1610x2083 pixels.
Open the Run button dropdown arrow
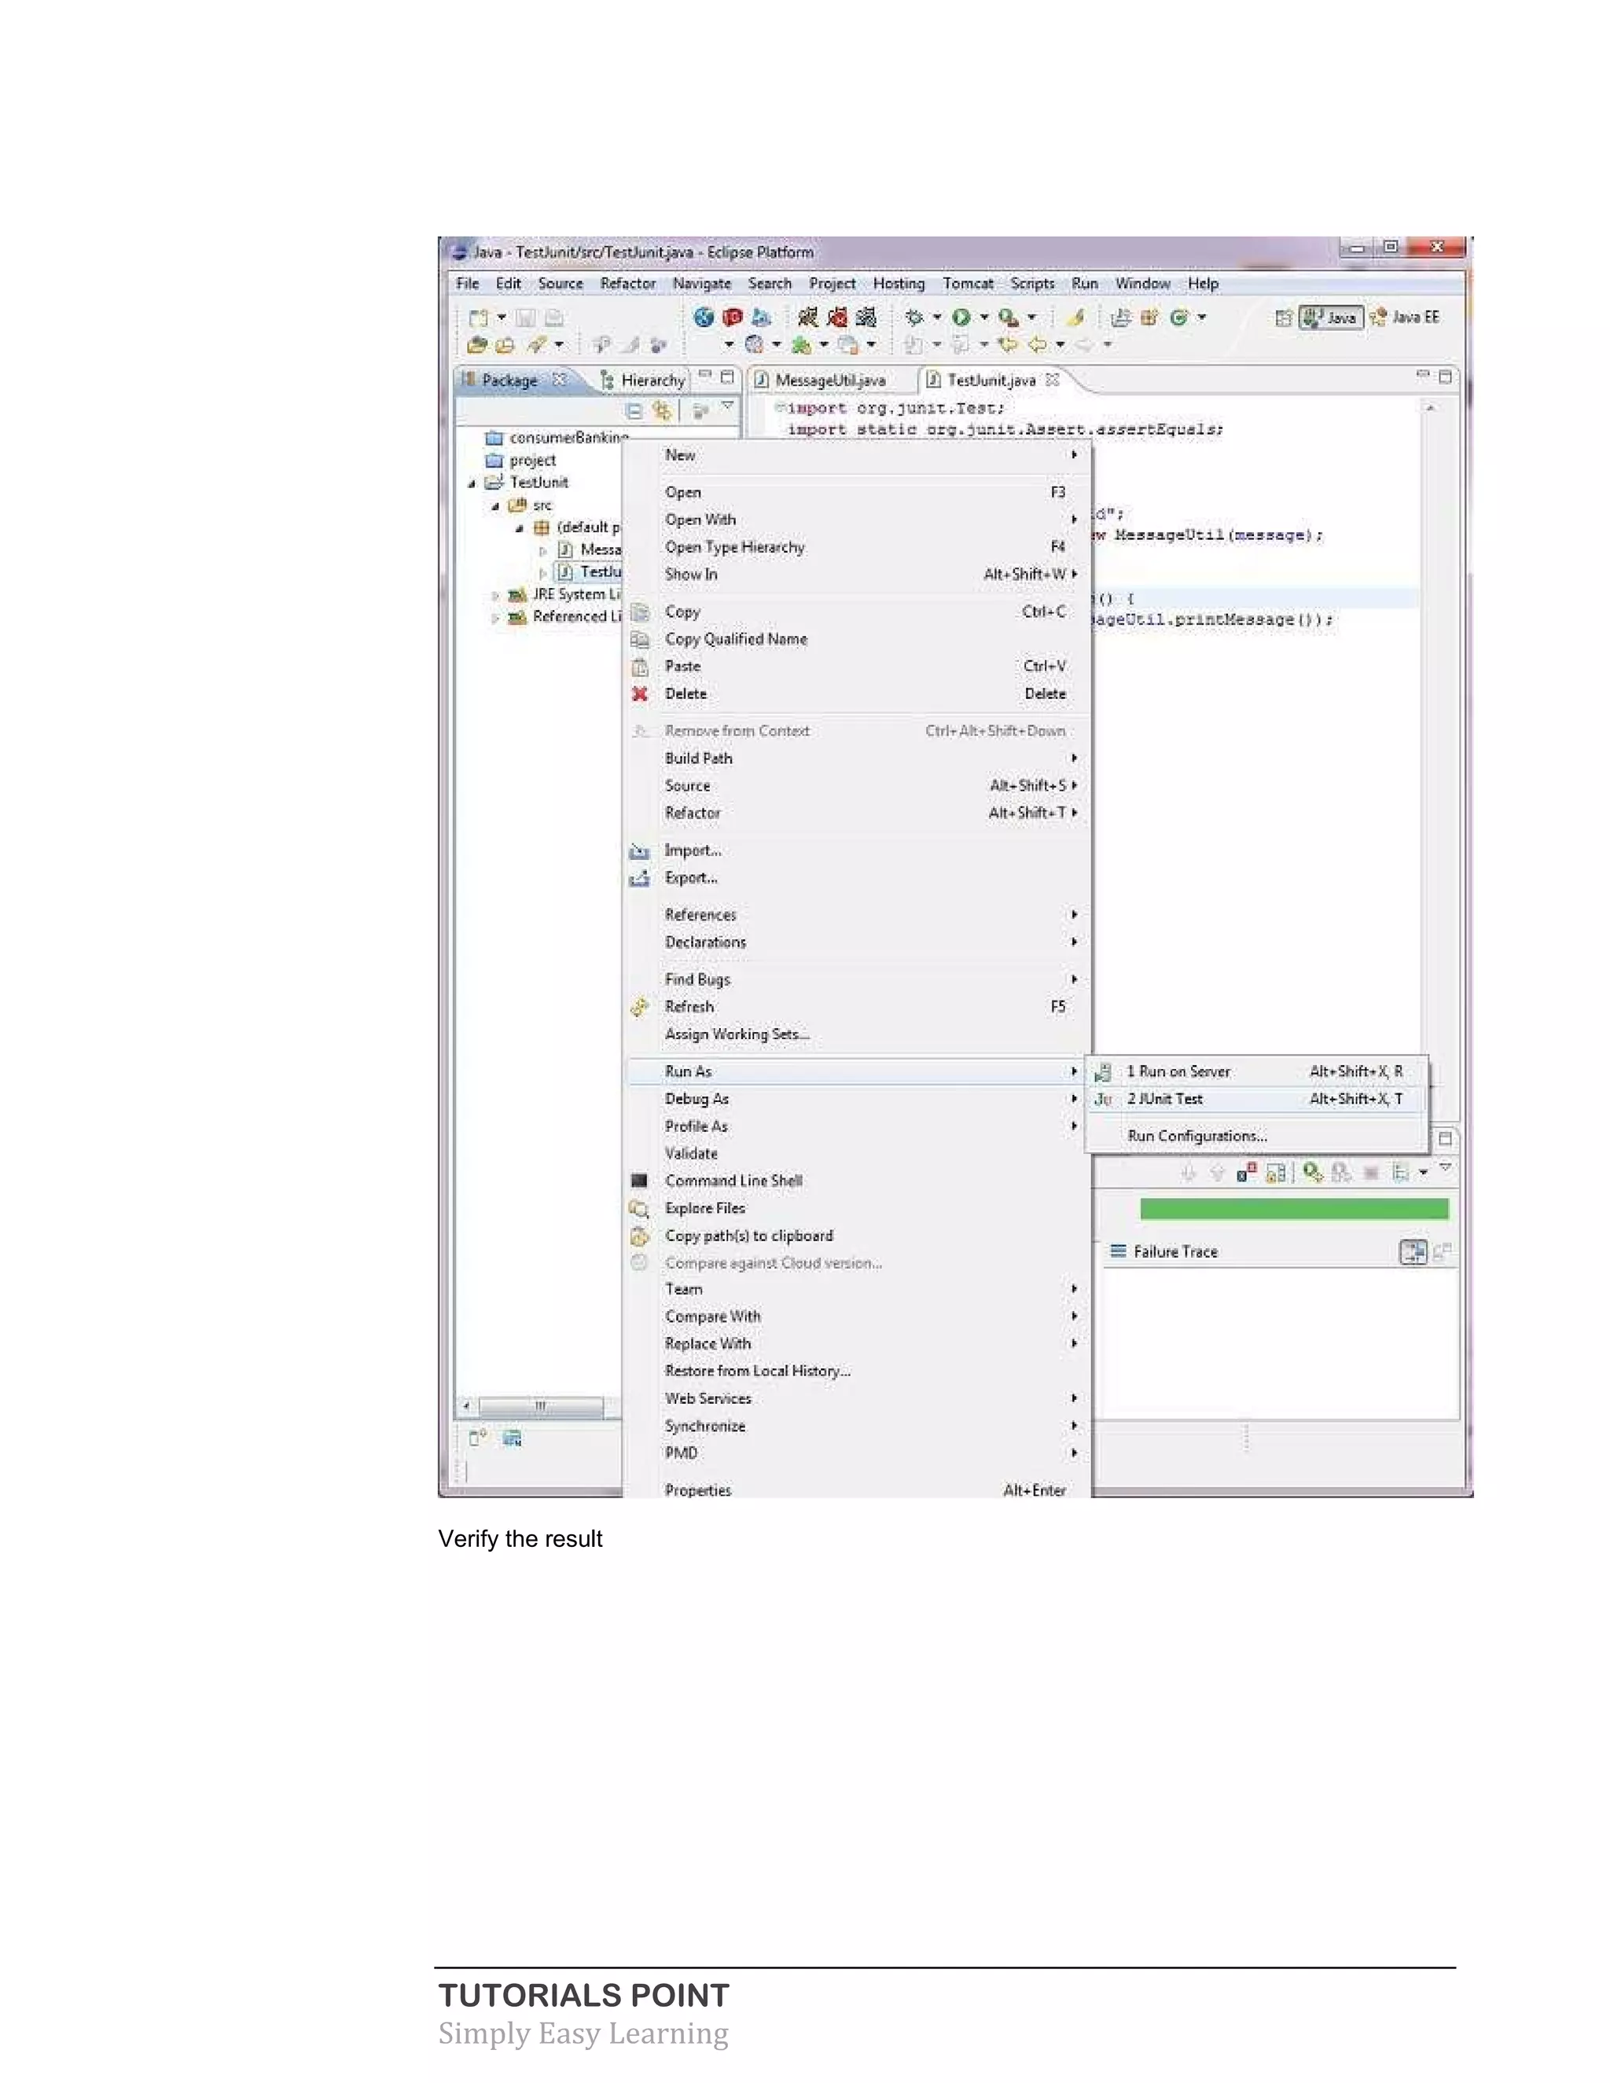[983, 318]
